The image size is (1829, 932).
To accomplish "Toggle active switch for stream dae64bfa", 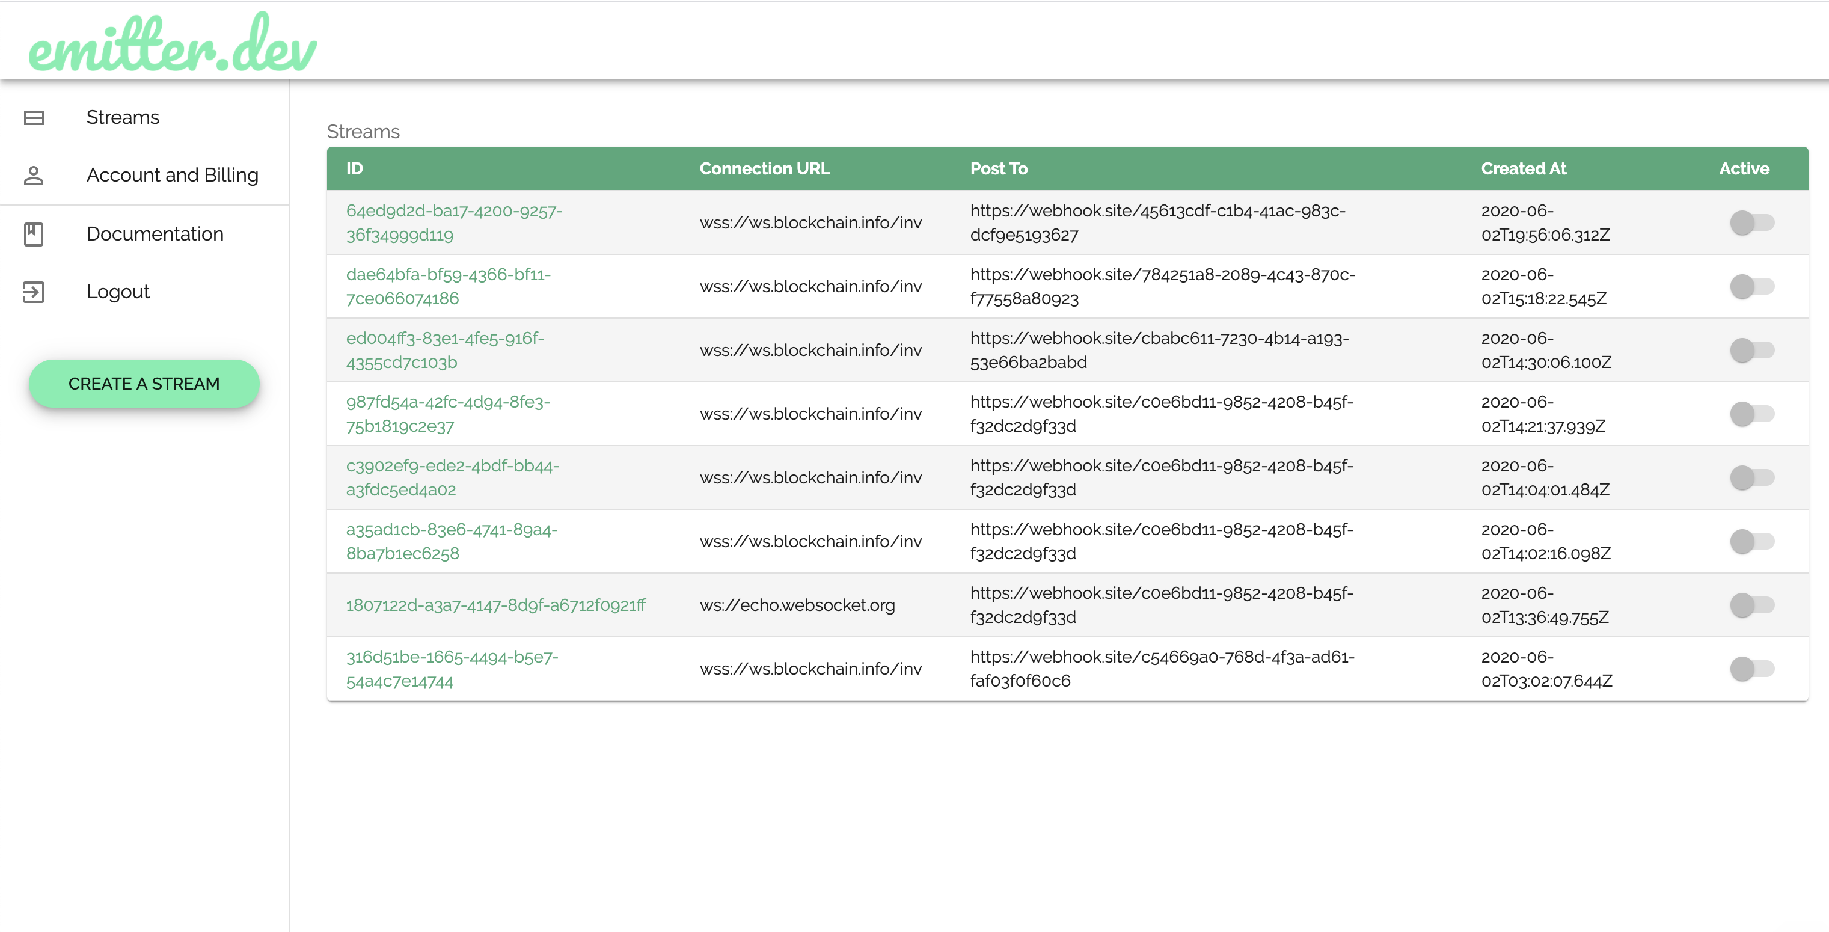I will point(1751,287).
